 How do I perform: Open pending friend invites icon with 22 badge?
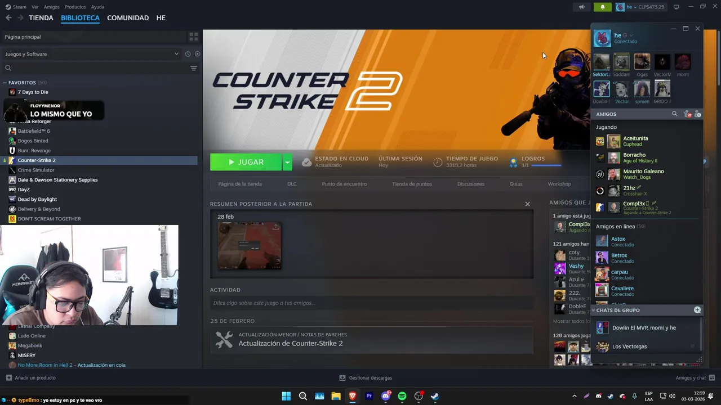click(x=687, y=114)
